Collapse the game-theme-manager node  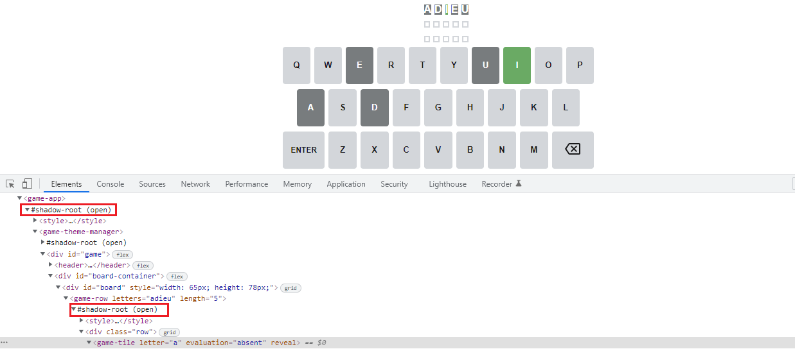pos(35,232)
